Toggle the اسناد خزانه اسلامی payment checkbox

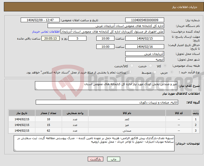[x=130, y=72]
